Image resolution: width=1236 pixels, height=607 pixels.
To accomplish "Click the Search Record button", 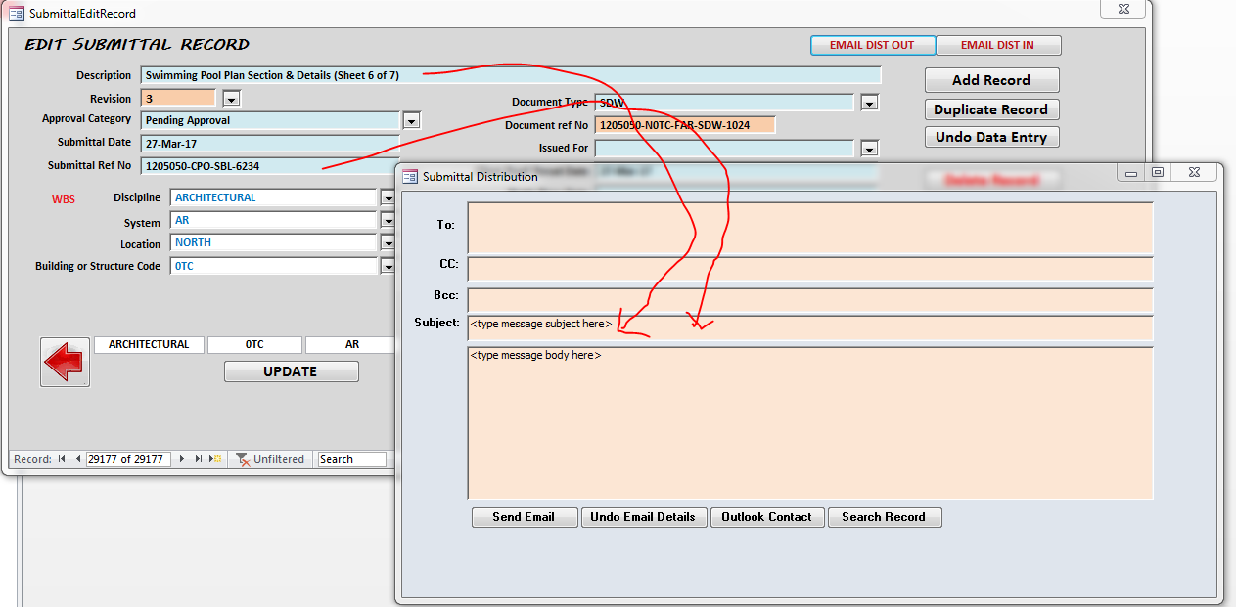I will point(884,517).
